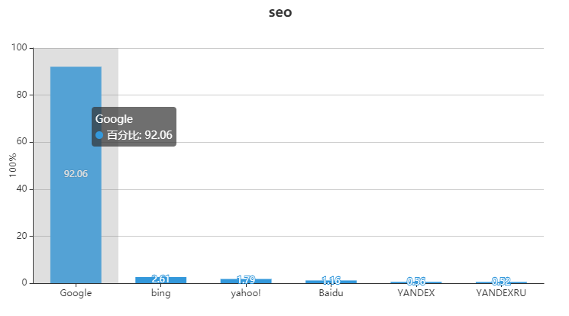Screen dimensions: 569x316
Task: Click the YANDEX axis label
Action: click(x=416, y=293)
